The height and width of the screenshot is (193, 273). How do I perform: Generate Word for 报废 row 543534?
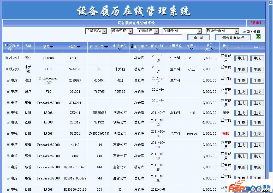pos(257,134)
